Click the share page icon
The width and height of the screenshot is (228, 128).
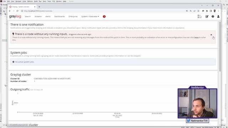[195, 11]
